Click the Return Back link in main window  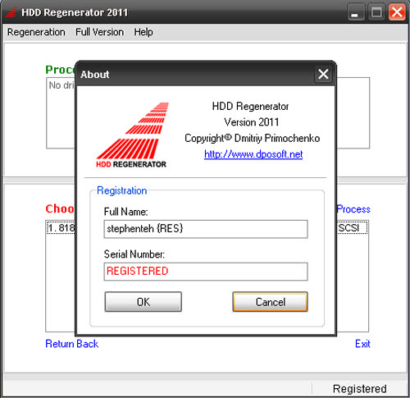coord(71,344)
